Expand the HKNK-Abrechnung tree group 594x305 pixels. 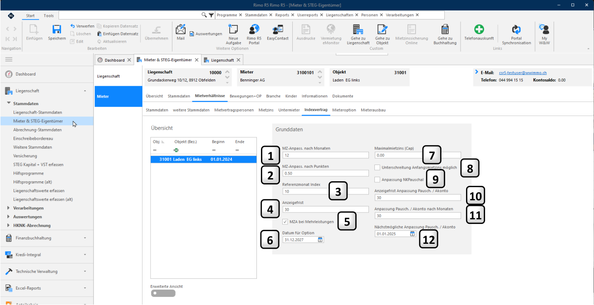point(9,225)
